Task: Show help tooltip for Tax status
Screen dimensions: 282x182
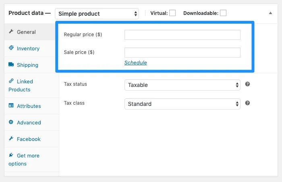Action: pyautogui.click(x=248, y=84)
